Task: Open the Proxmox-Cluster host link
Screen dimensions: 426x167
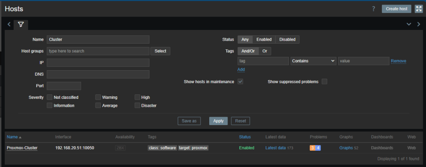Action: 22,148
